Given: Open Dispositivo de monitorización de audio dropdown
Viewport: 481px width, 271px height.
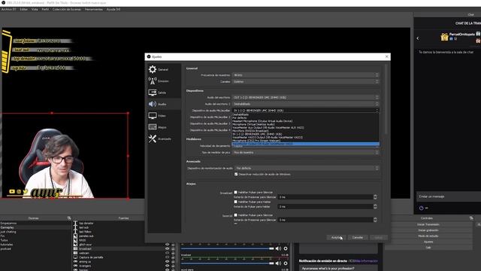Looking at the screenshot, I should tap(307, 169).
